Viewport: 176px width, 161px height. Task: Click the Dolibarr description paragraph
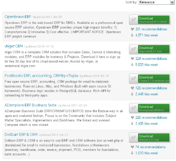click(64, 148)
